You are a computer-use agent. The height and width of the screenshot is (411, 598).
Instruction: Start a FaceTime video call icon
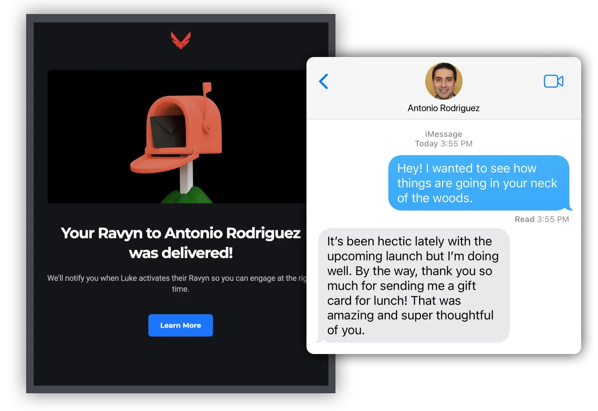point(554,81)
